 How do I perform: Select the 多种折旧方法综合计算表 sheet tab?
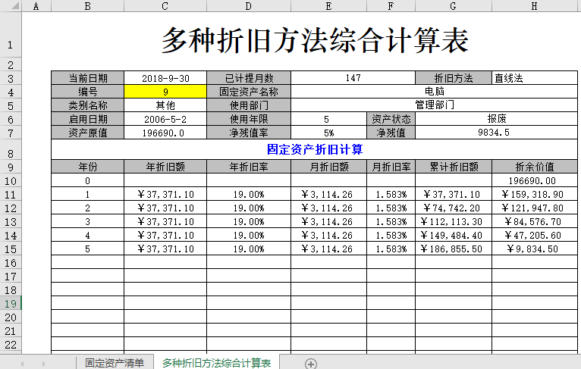(216, 364)
